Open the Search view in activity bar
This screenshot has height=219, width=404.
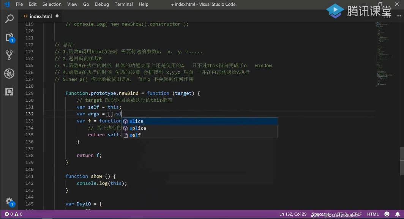pos(9,19)
